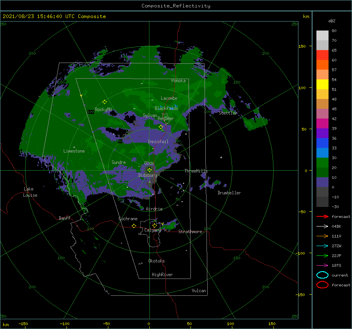Screen dimensions: 352x329
Task: Click the 2021/08/23 15:46:40 UTC timestamp
Action: pyautogui.click(x=40, y=16)
